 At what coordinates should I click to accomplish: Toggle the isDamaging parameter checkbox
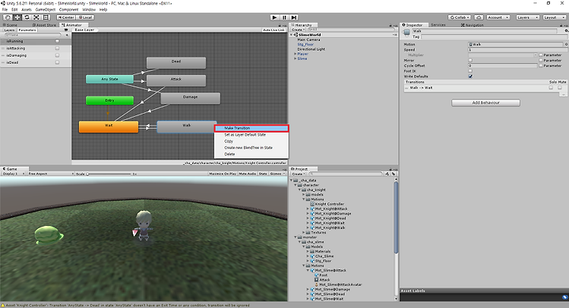pos(58,55)
